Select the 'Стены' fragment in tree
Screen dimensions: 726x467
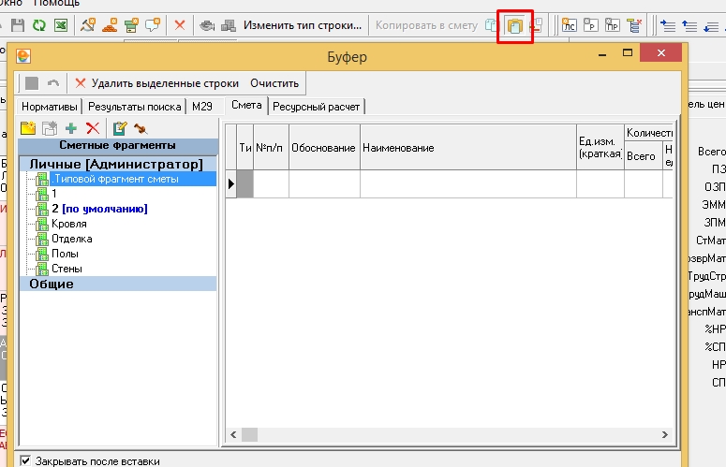66,269
